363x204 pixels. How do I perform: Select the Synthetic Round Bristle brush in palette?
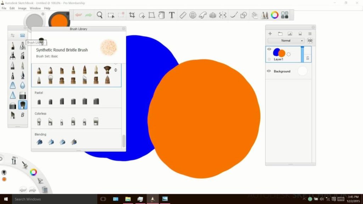pyautogui.click(x=22, y=105)
